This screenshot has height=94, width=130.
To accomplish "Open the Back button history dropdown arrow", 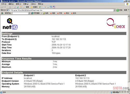I will click(8, 7).
